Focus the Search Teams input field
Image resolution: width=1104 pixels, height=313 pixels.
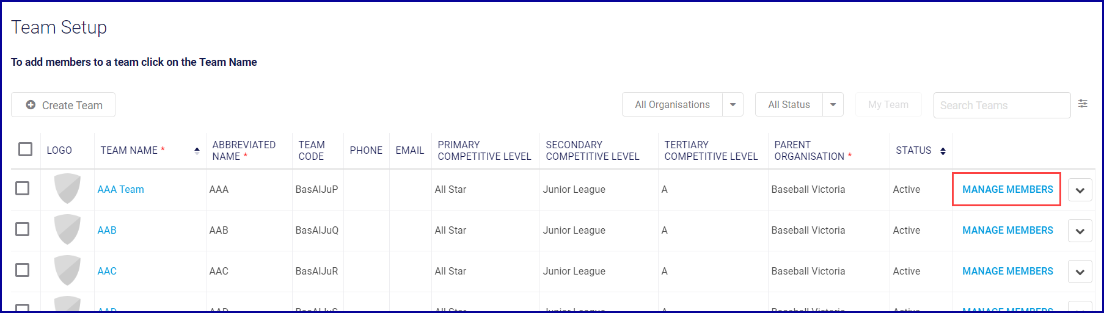pyautogui.click(x=1001, y=106)
